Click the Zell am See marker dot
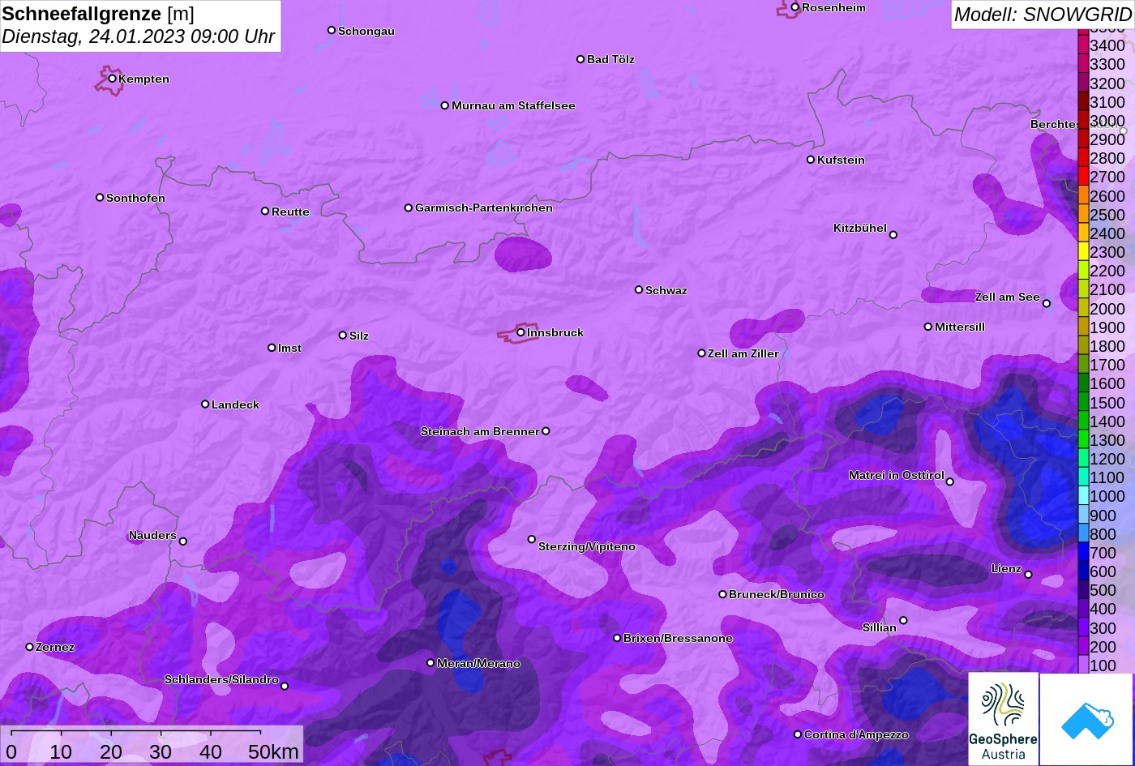 point(1047,304)
